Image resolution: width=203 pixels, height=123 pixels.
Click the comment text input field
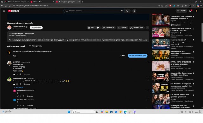80,51
